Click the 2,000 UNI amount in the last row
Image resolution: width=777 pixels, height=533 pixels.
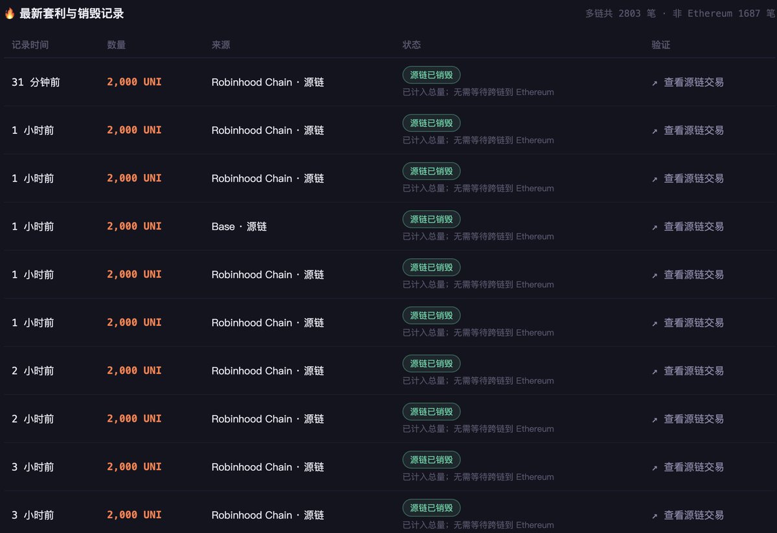tap(135, 515)
